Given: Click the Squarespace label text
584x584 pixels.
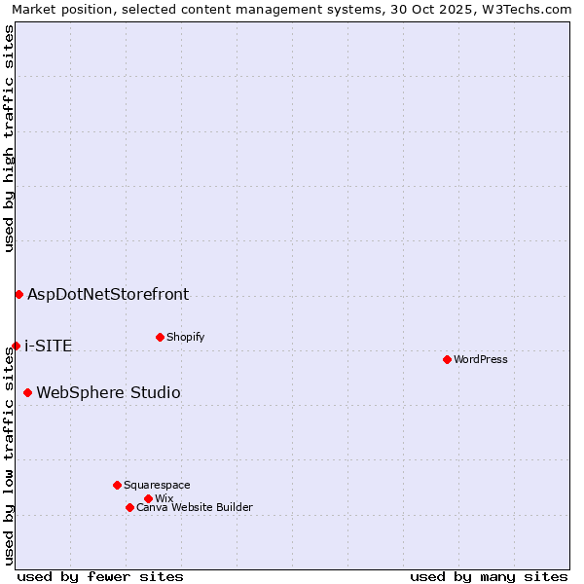Looking at the screenshot, I should point(157,485).
